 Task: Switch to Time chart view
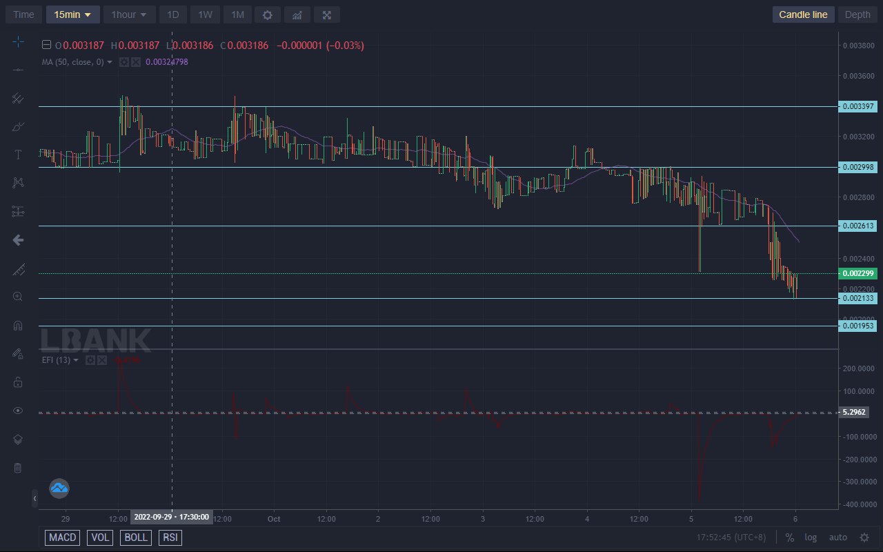coord(24,14)
